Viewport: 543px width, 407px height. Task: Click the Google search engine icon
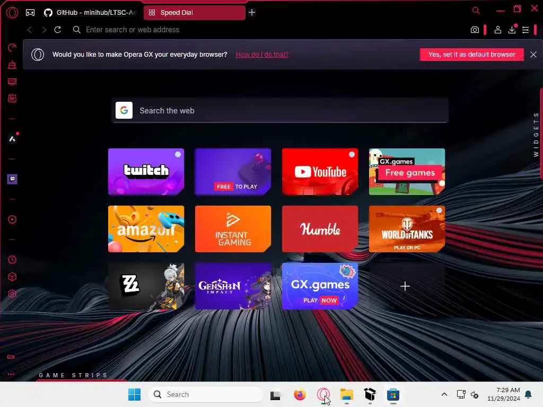[124, 110]
